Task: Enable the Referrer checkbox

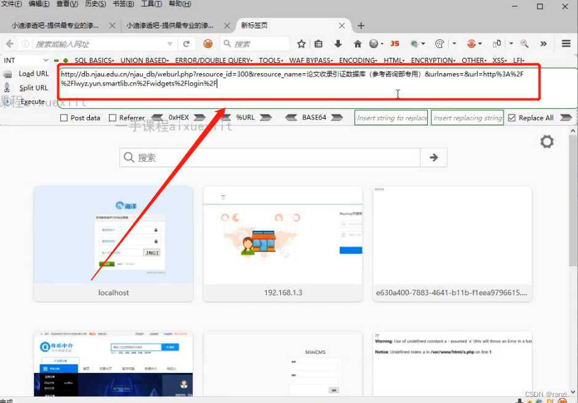Action: (113, 118)
